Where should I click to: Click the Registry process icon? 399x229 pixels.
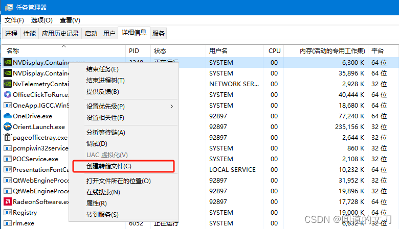click(8, 212)
